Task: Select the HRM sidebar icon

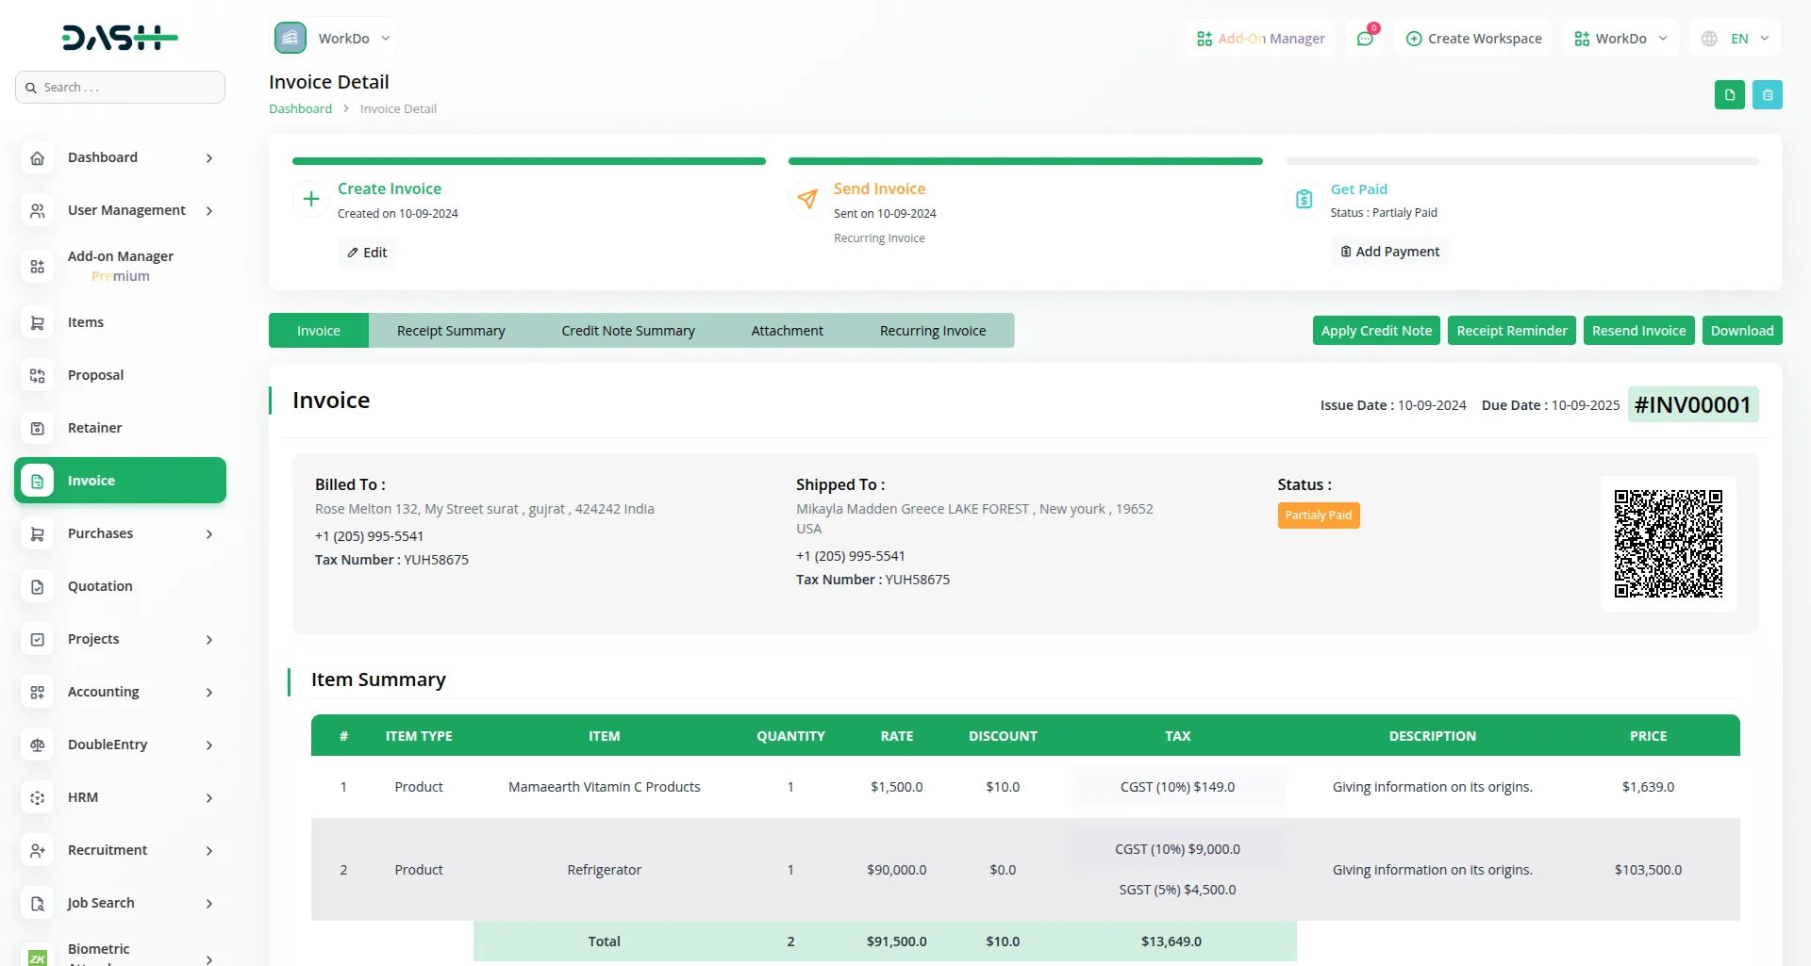Action: 37,797
